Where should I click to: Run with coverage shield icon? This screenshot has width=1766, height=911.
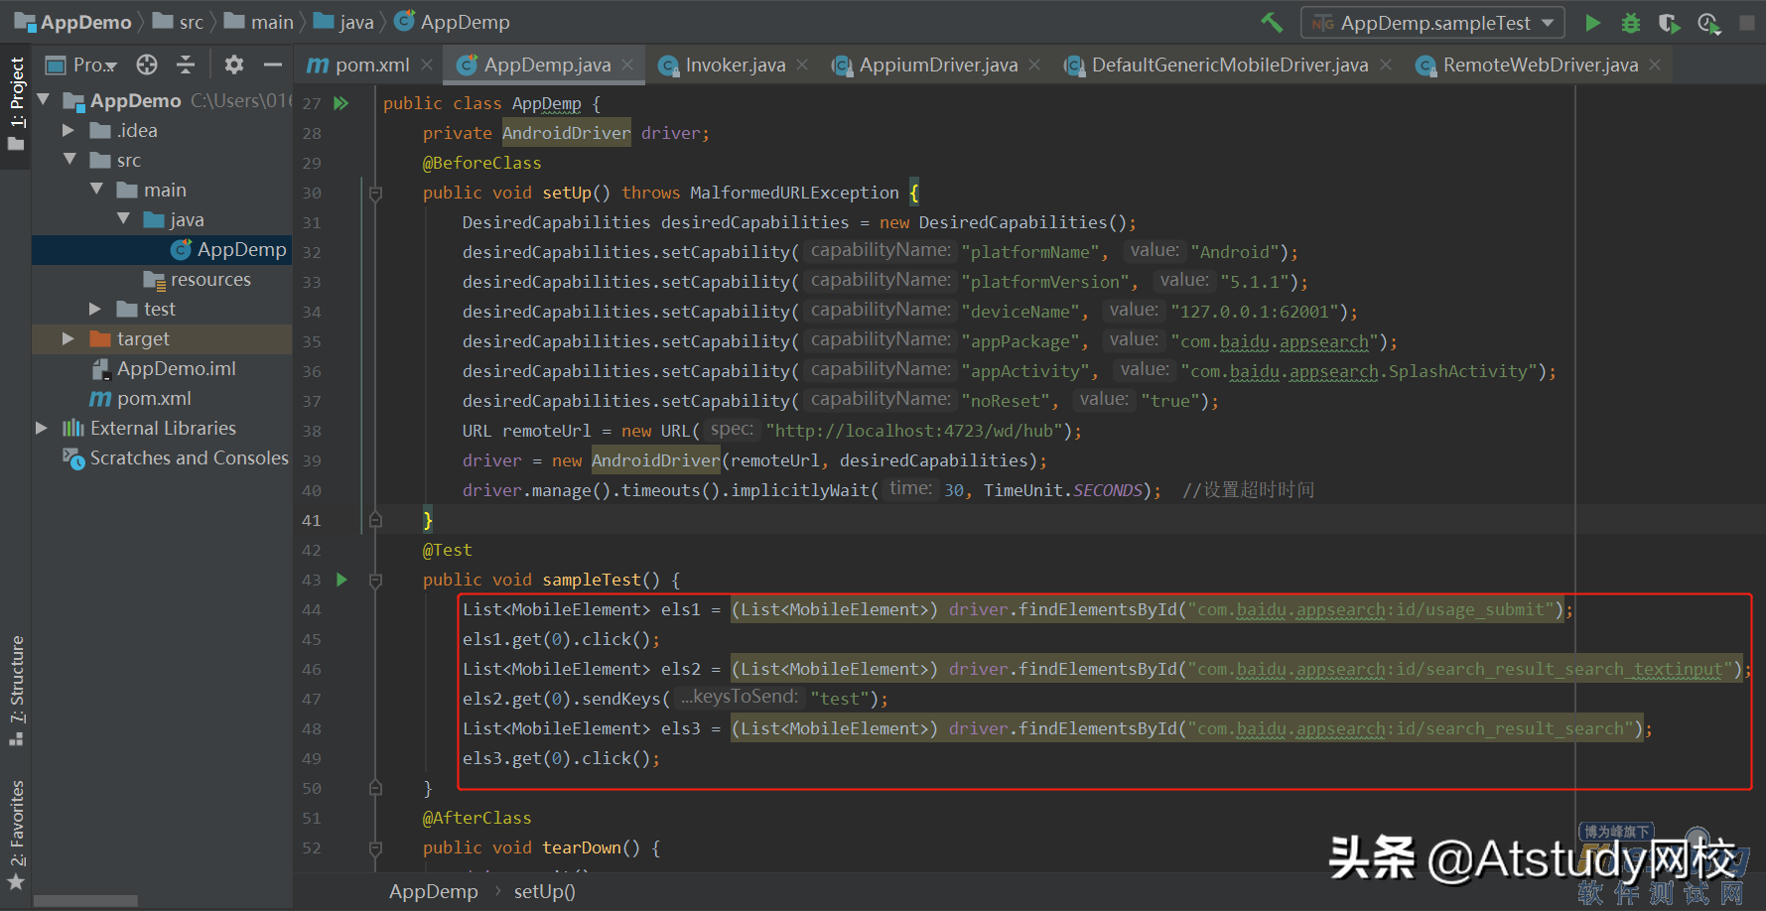[x=1669, y=22]
